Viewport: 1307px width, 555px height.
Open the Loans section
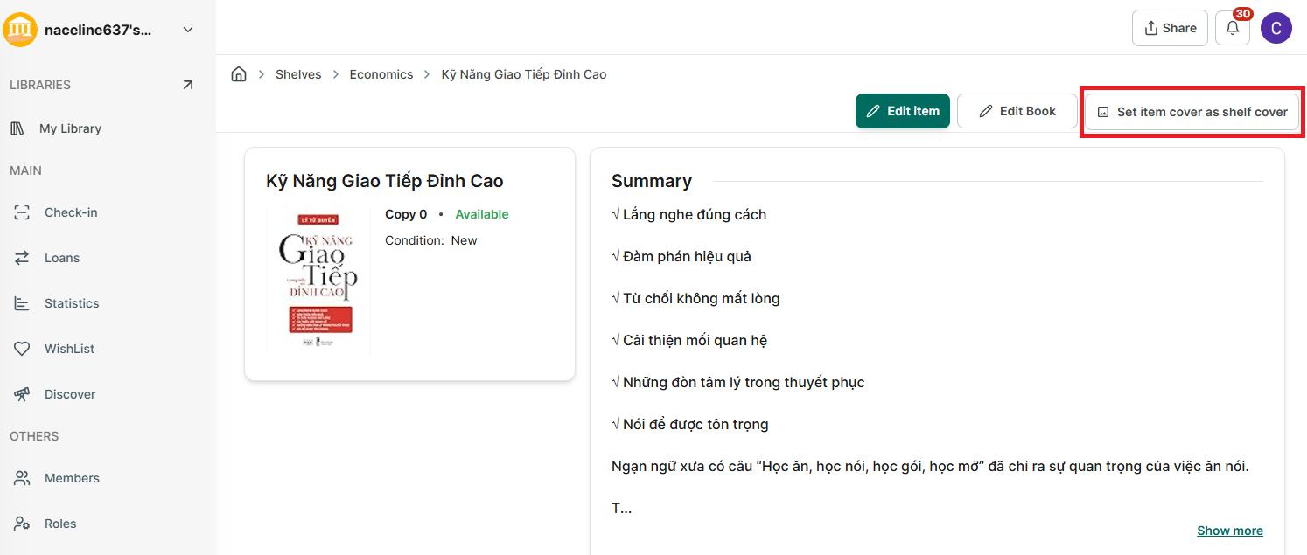tap(62, 258)
